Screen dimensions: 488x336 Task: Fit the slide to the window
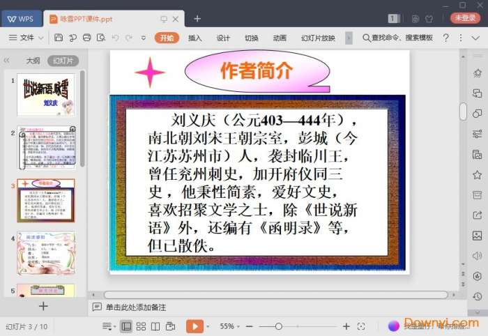(x=361, y=326)
